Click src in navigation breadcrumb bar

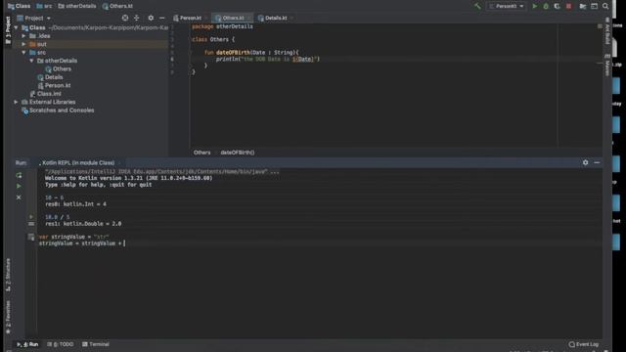(x=44, y=6)
